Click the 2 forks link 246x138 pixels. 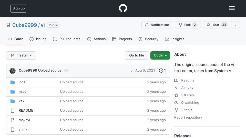pos(183,110)
